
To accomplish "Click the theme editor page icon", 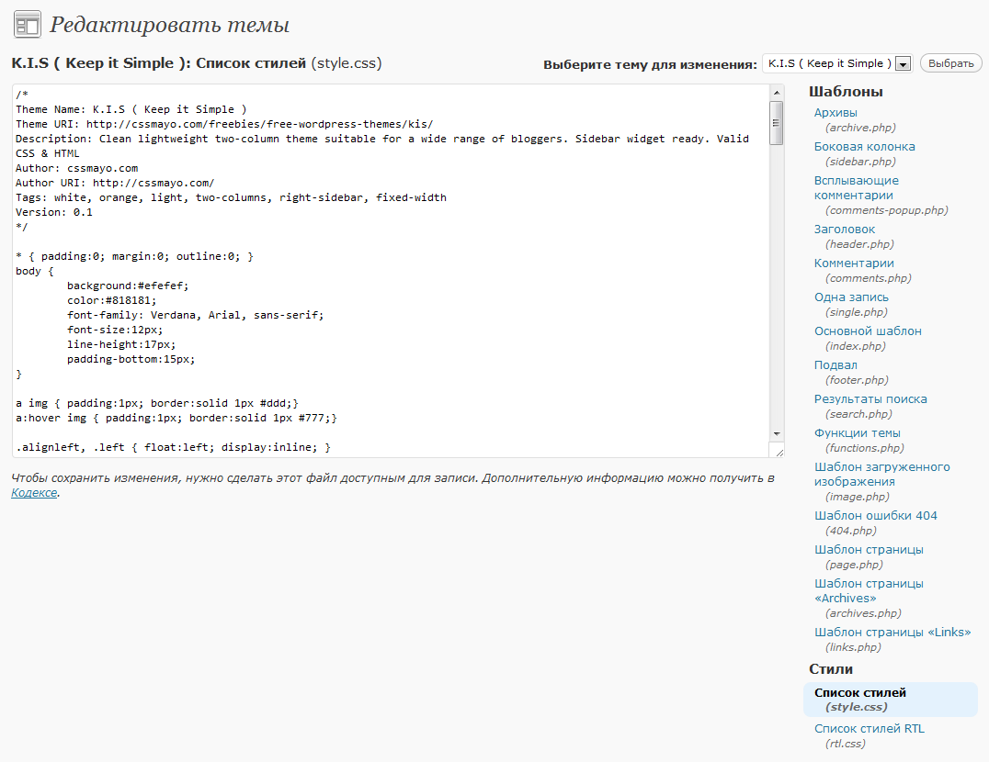I will tap(28, 25).
